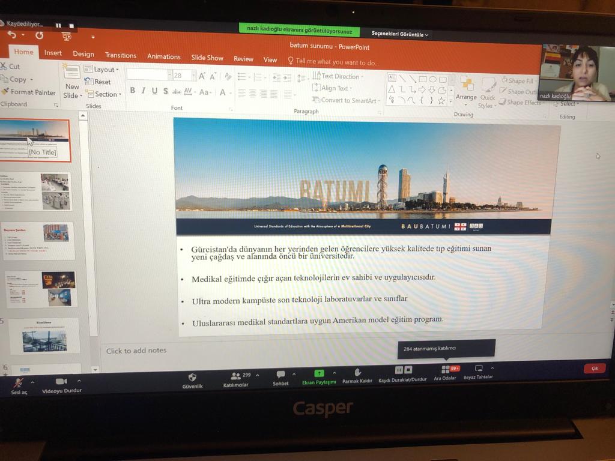Click Cut in the Clipboard group

pyautogui.click(x=10, y=66)
